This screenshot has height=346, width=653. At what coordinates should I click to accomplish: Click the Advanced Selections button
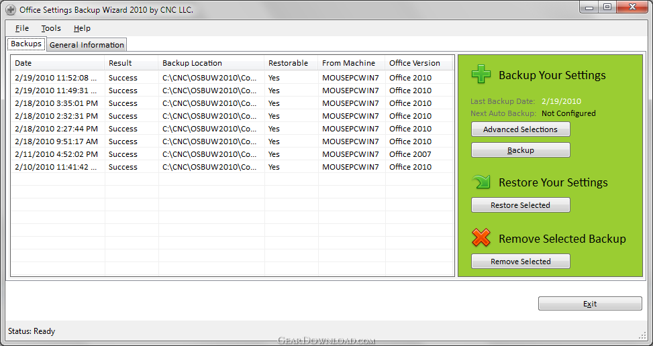pyautogui.click(x=521, y=129)
